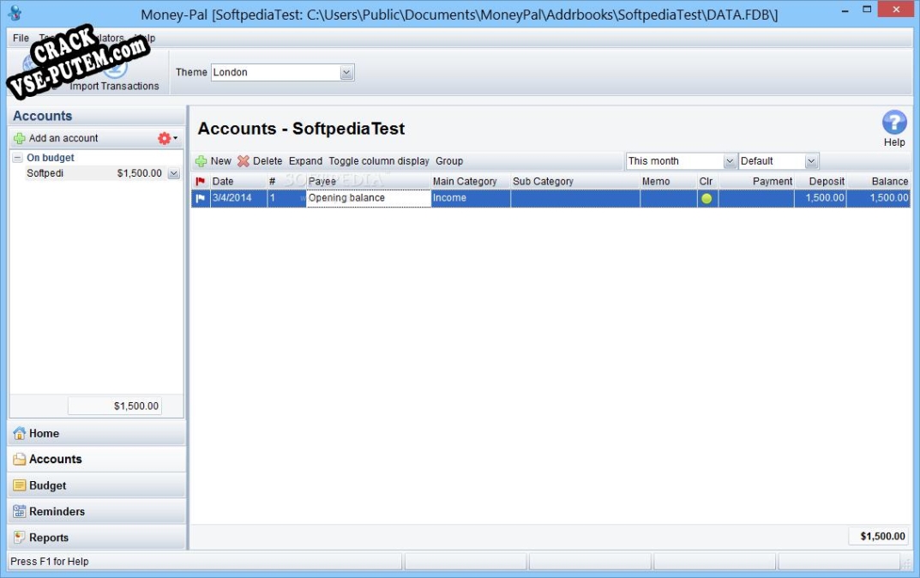Click the green plus Add an account icon
Image resolution: width=920 pixels, height=578 pixels.
click(x=19, y=138)
